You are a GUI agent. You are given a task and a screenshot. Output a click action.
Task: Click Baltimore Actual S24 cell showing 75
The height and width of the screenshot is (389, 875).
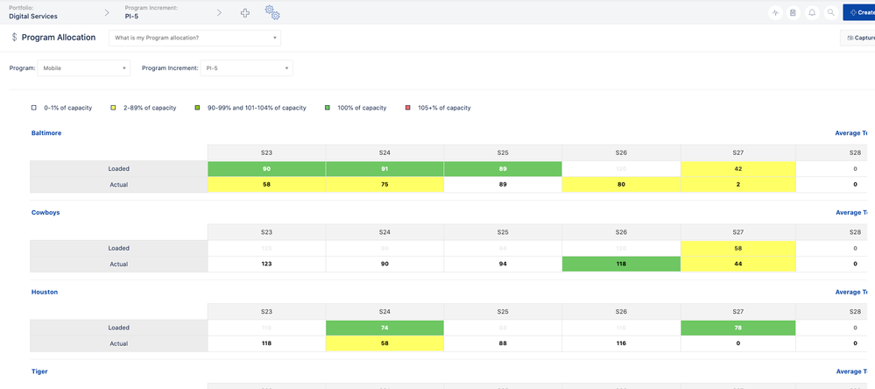tap(385, 185)
